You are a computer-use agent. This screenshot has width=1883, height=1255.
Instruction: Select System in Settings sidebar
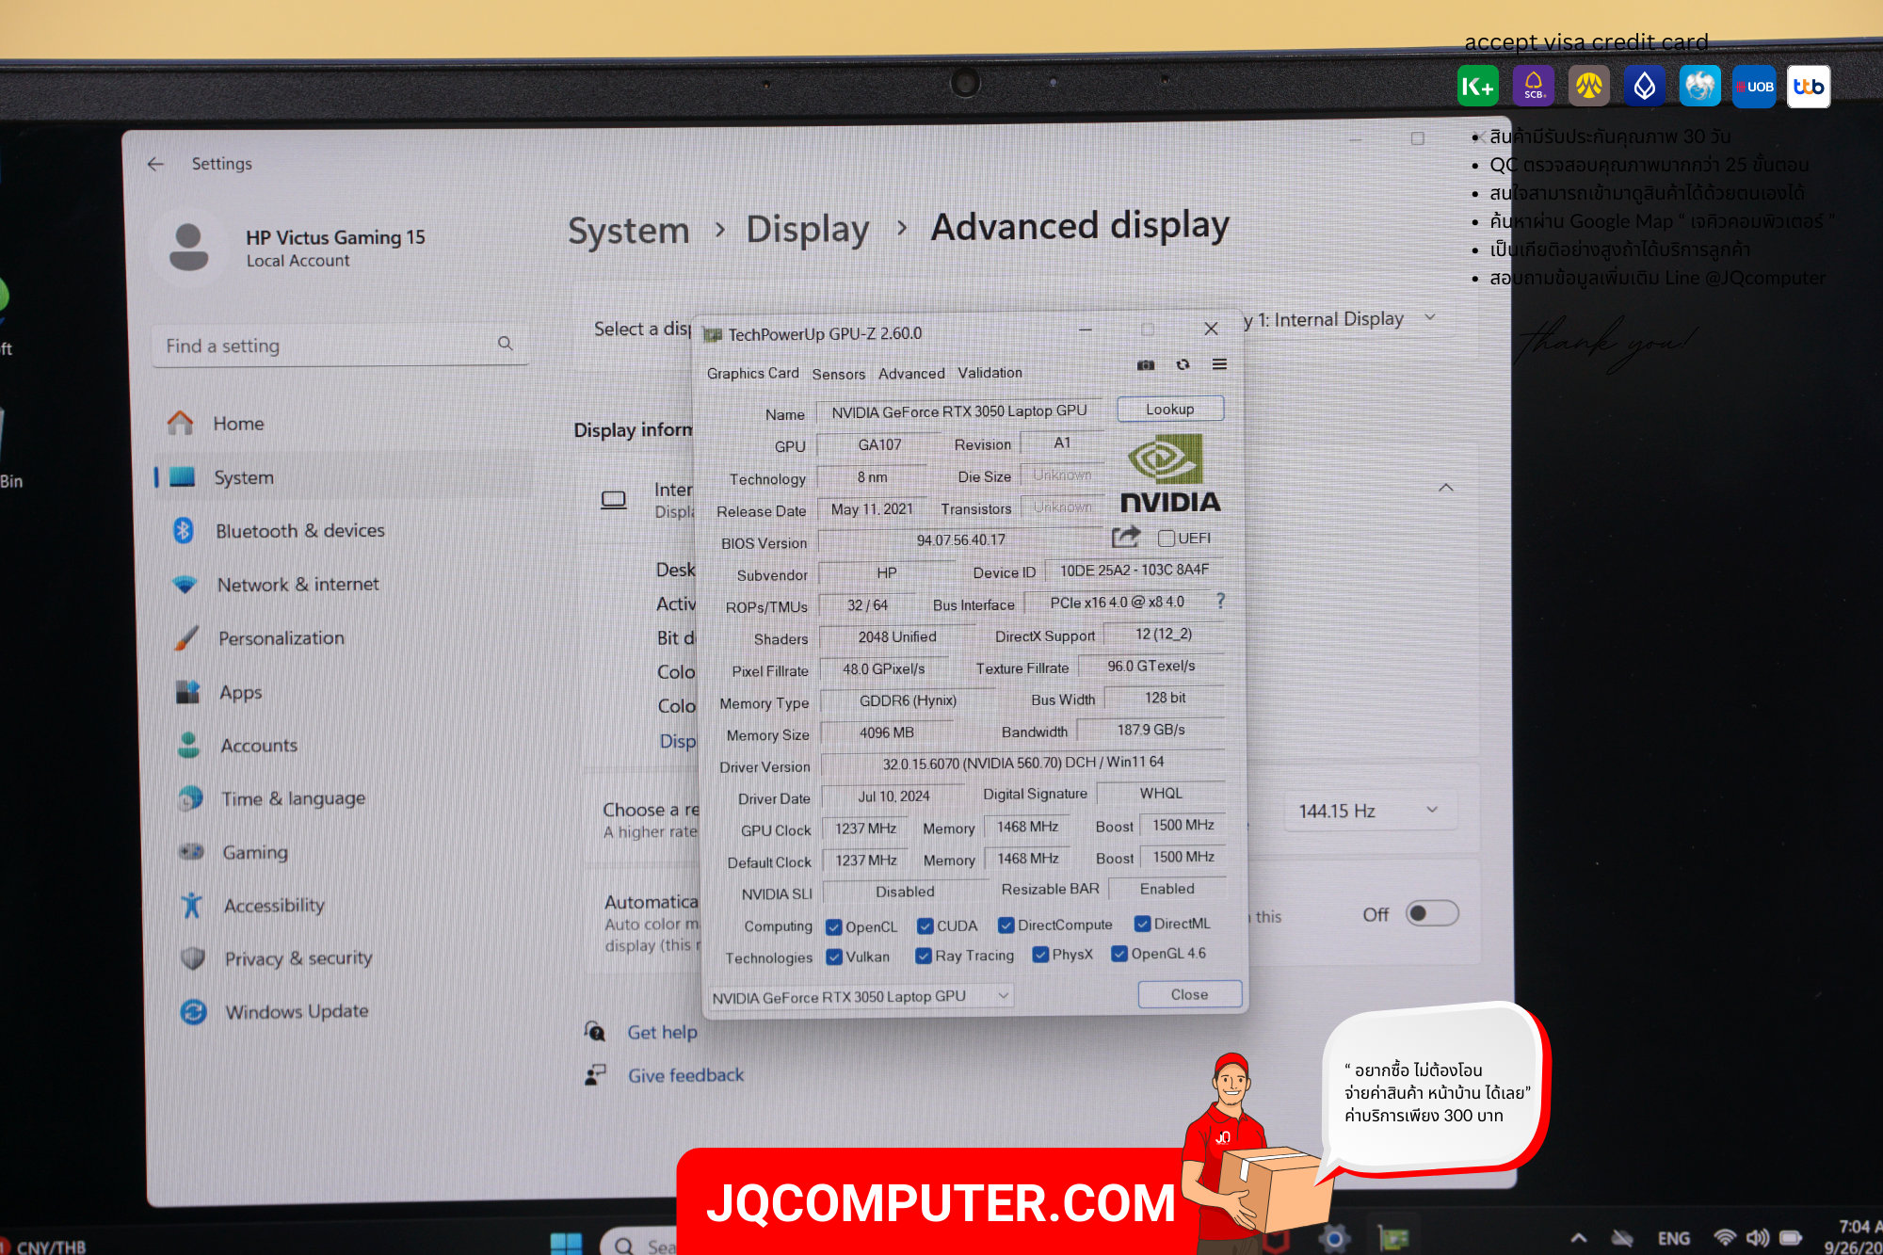[344, 477]
